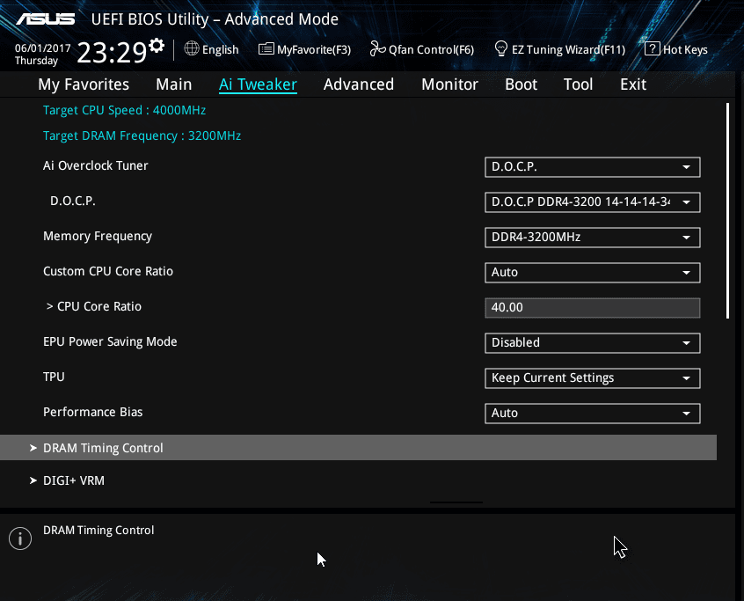Click the 23:29 clock display

coord(112,52)
